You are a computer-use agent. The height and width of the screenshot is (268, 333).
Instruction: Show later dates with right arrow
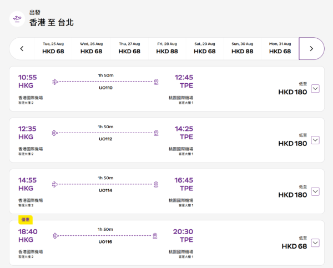pyautogui.click(x=311, y=48)
